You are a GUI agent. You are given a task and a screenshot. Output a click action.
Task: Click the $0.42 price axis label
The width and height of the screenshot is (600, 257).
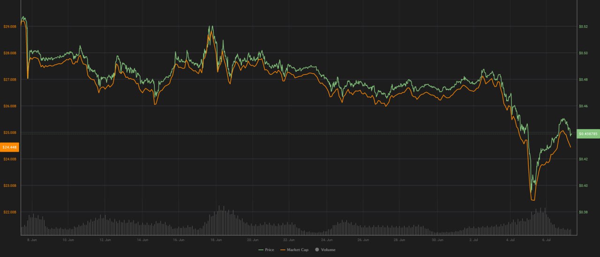point(583,159)
